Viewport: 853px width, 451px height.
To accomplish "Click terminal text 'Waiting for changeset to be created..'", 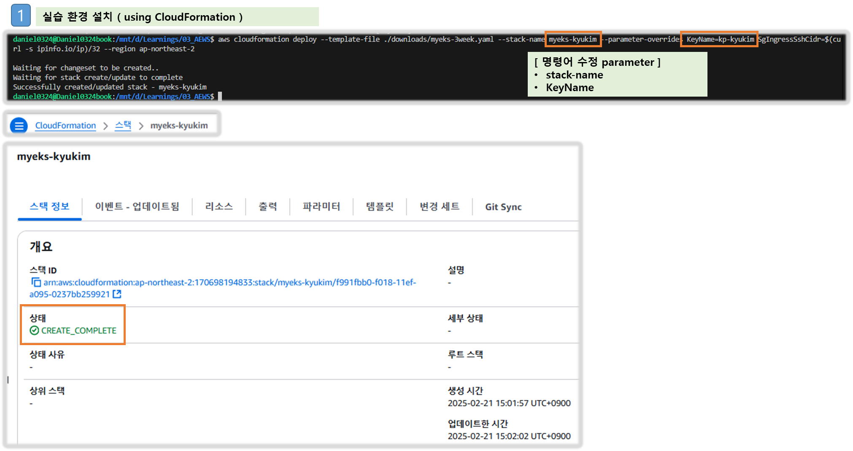I will pyautogui.click(x=86, y=68).
